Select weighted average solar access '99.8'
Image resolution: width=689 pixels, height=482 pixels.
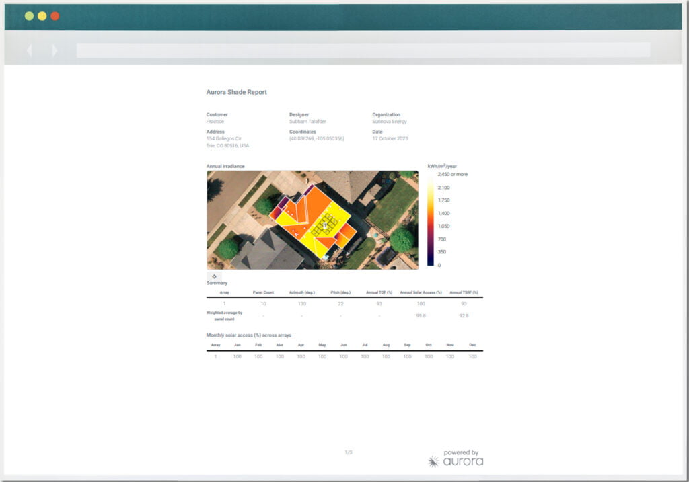tap(421, 316)
